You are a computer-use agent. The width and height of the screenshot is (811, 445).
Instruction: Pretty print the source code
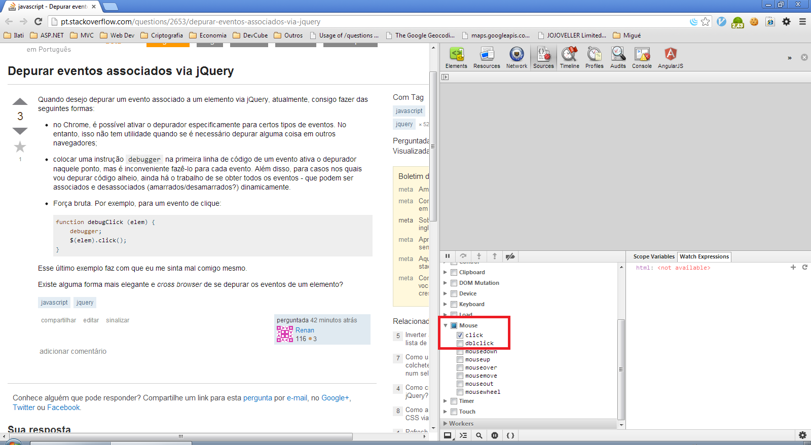click(510, 435)
